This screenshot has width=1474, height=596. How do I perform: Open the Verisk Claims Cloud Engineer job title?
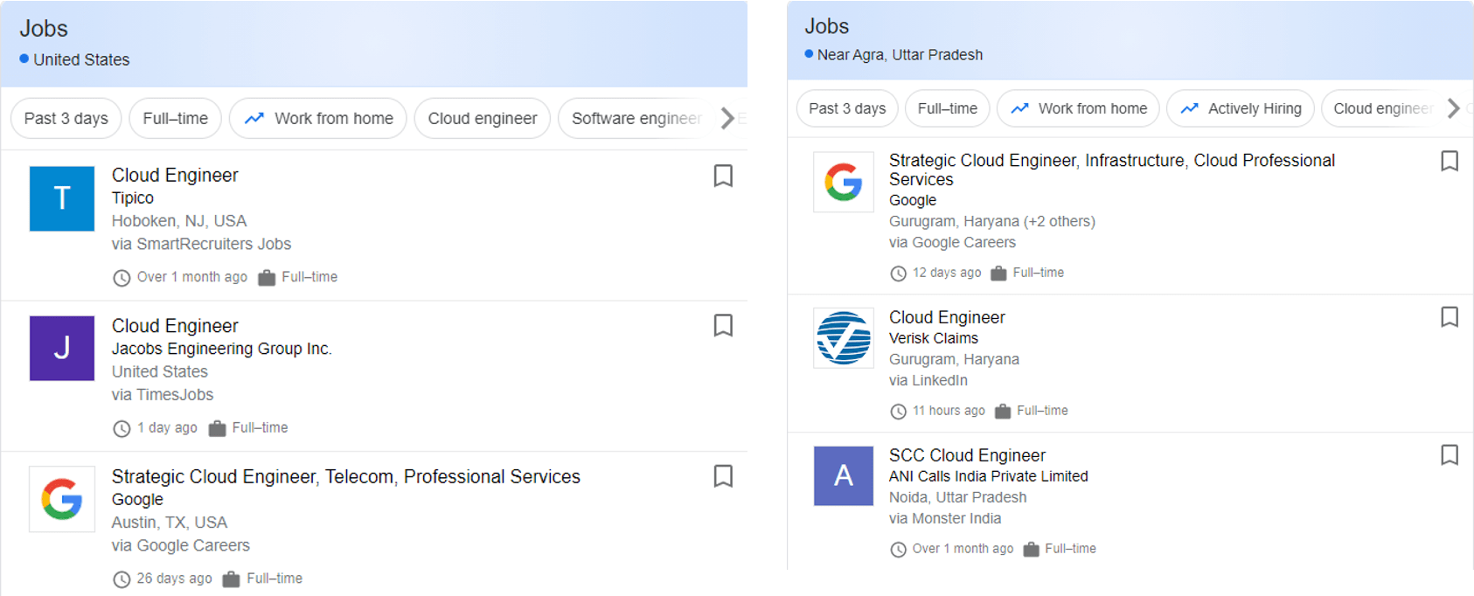(947, 317)
